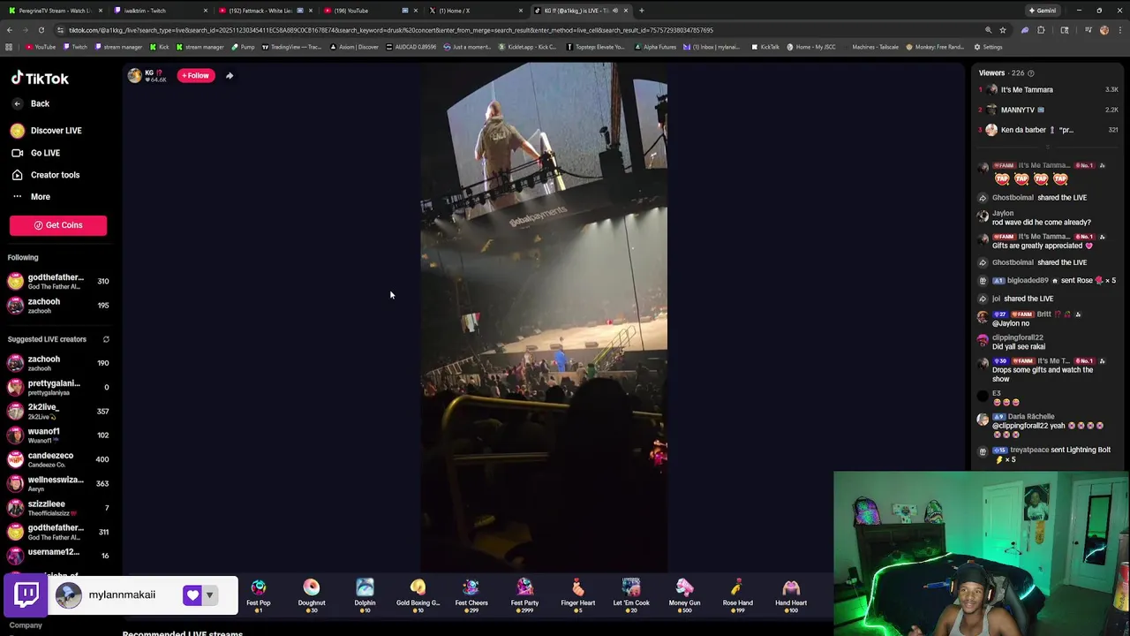
Task: Send the Hand Heart gift
Action: pyautogui.click(x=791, y=595)
